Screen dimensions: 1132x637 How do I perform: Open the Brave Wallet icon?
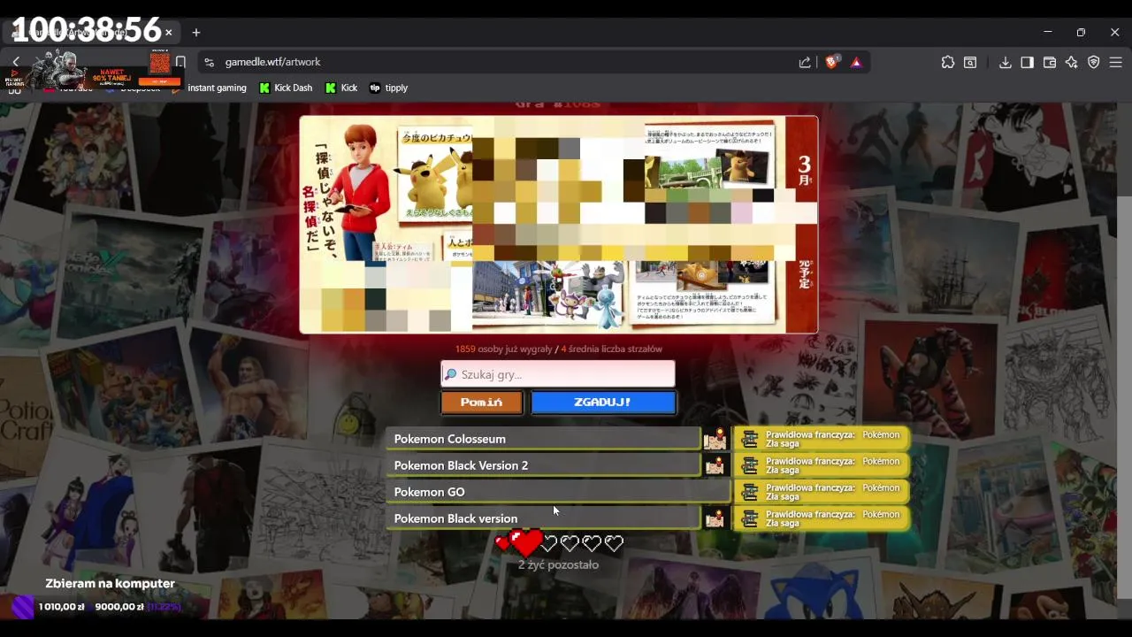tap(1050, 62)
